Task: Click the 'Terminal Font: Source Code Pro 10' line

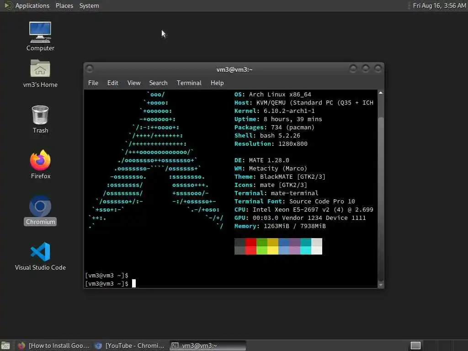Action: point(295,202)
